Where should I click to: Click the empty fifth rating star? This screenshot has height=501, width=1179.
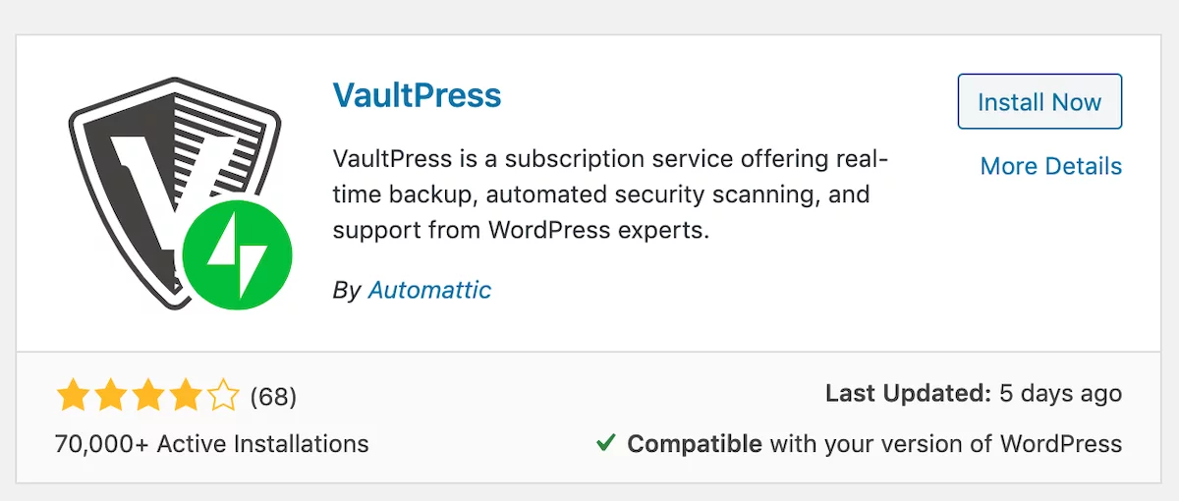pyautogui.click(x=222, y=397)
